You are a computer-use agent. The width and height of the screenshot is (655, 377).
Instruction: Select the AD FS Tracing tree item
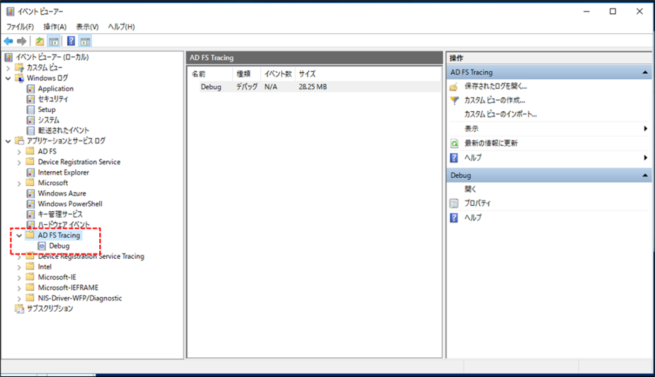tap(59, 236)
